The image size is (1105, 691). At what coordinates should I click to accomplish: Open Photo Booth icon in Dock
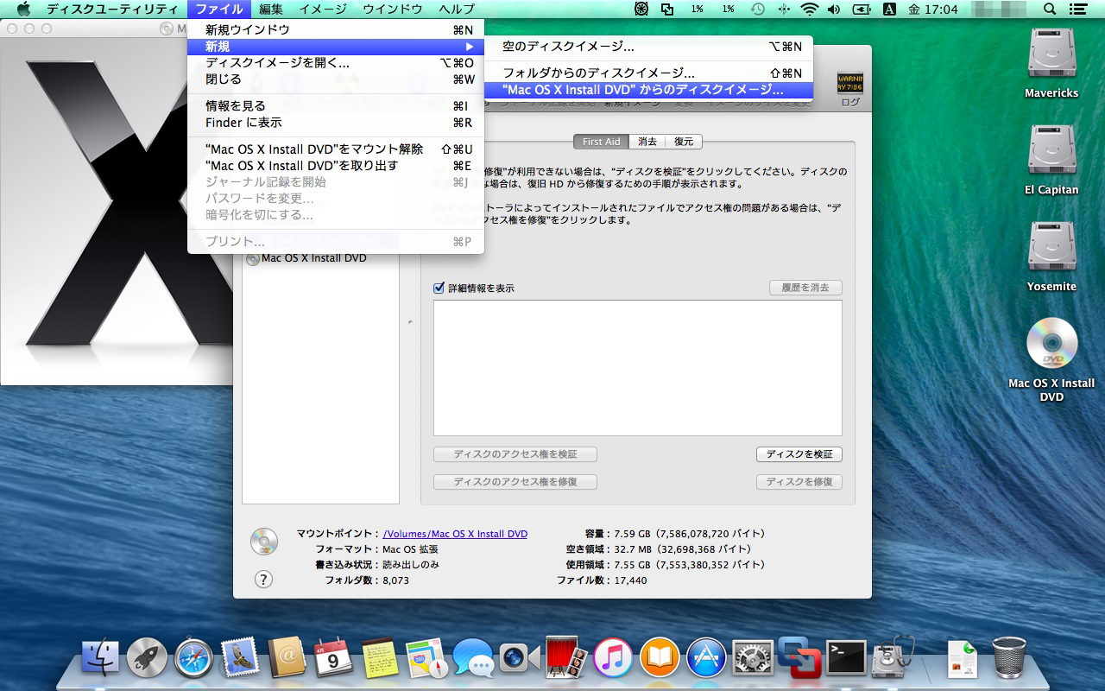click(x=566, y=659)
